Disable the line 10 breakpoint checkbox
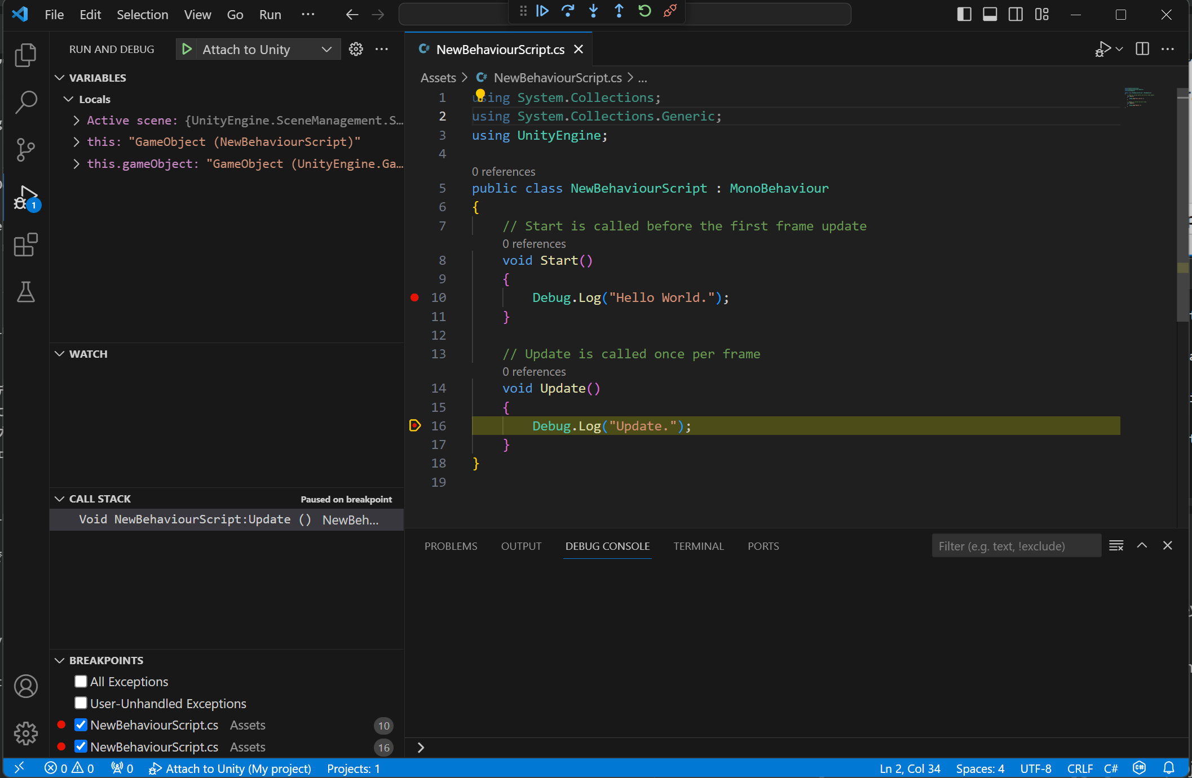1192x778 pixels. [81, 725]
